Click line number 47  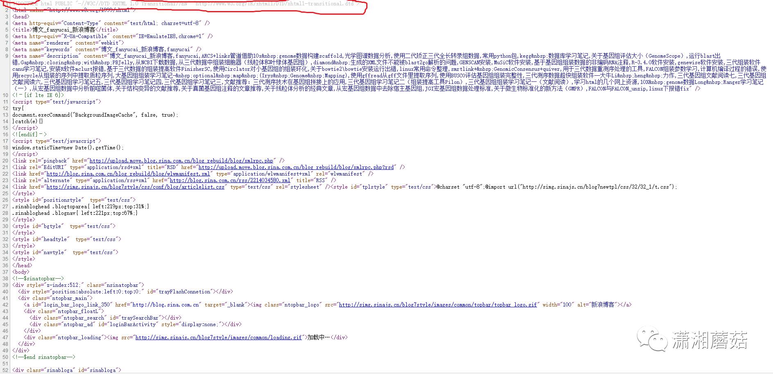coord(5,338)
